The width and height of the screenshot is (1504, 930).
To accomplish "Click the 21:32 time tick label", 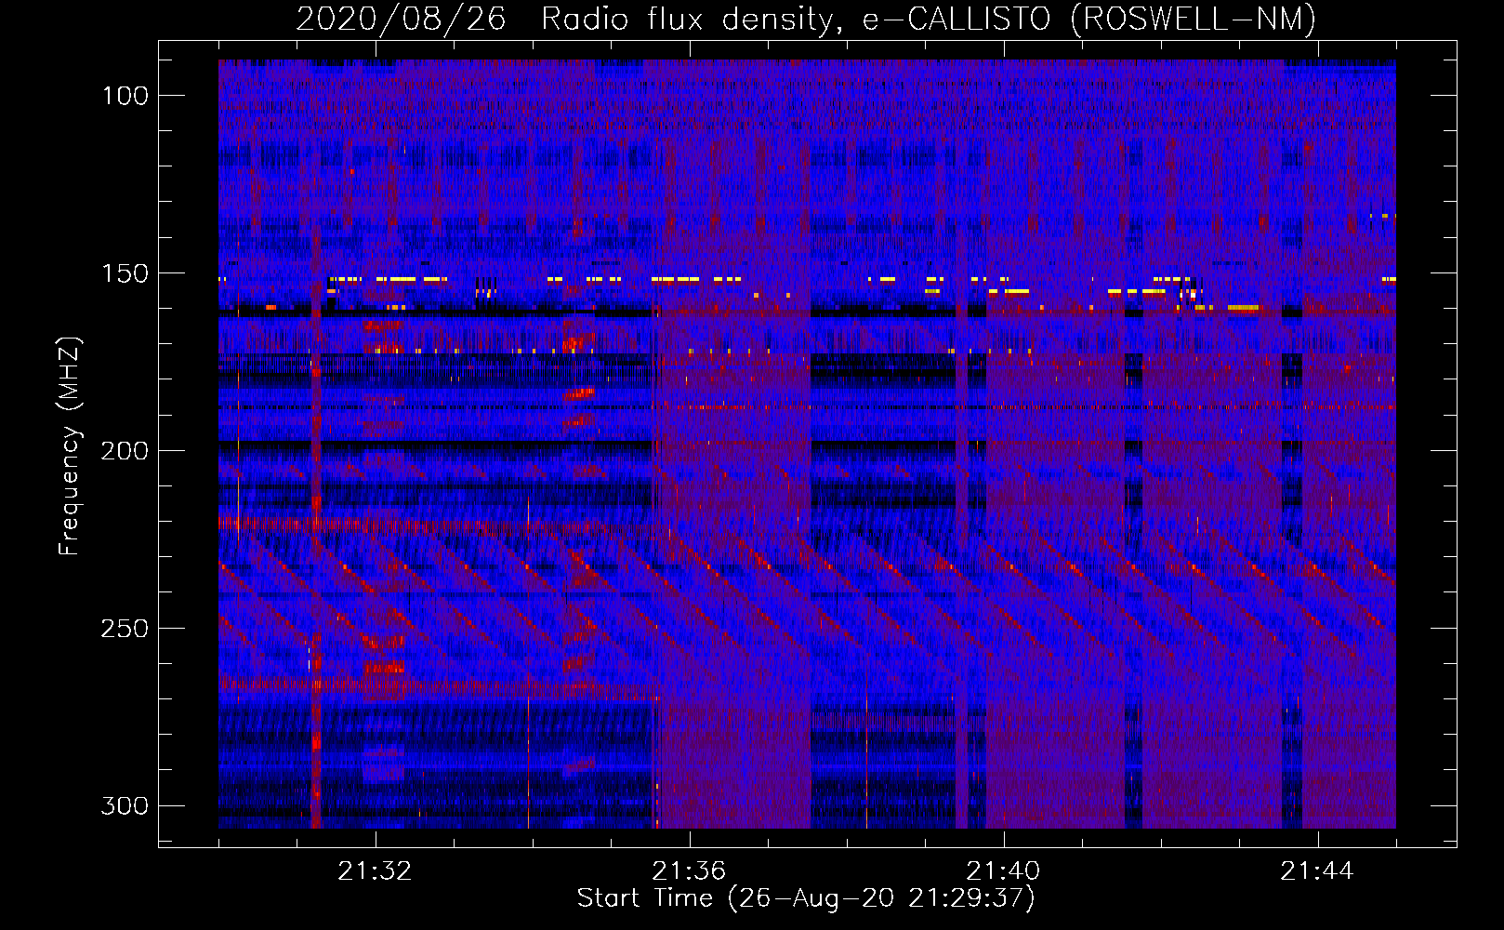I will (x=375, y=871).
